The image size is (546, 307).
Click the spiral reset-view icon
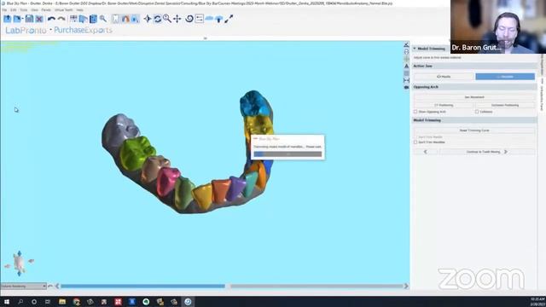(189, 19)
